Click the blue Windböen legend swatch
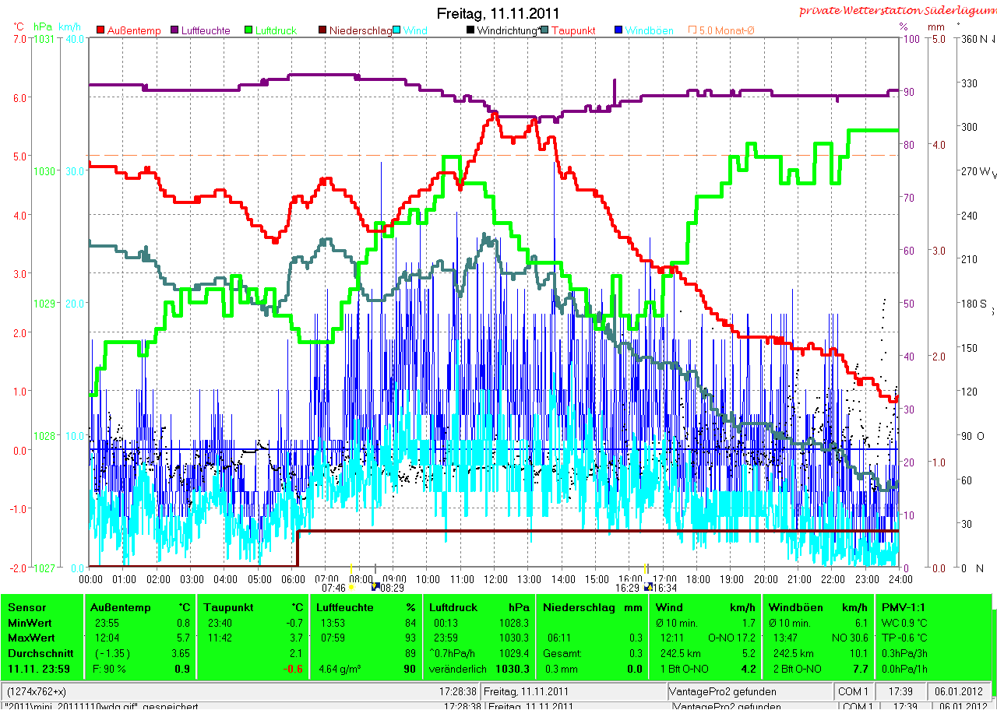Screen dimensions: 997x710 [618, 30]
